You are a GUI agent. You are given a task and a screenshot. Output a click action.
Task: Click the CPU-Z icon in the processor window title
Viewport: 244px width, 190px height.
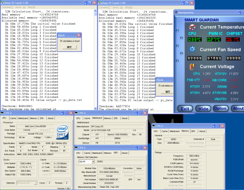2,113
